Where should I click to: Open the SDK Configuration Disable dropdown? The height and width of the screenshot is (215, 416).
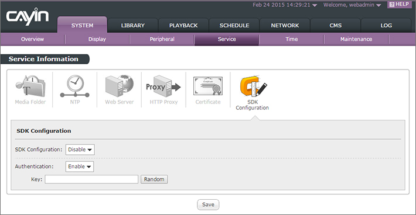coord(80,150)
